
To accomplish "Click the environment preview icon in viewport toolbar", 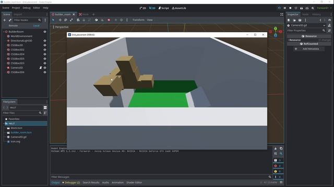I will point(122,20).
